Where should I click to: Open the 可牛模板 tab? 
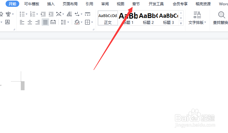click(32, 4)
